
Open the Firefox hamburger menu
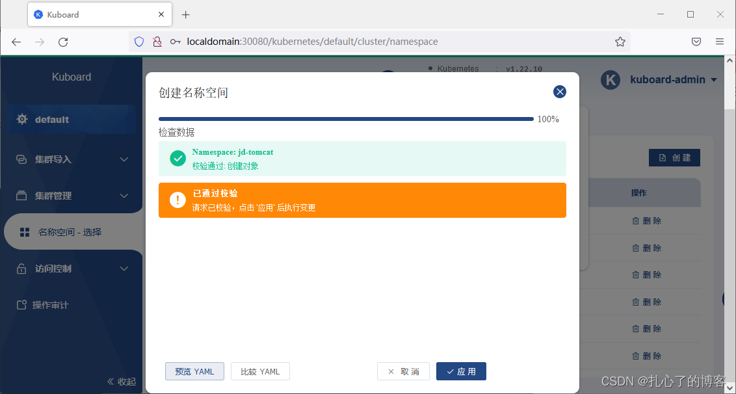[721, 41]
